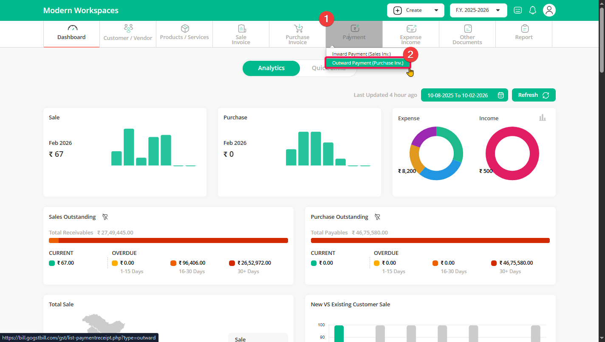
Task: Open Customer / Vendor section
Action: pyautogui.click(x=128, y=34)
